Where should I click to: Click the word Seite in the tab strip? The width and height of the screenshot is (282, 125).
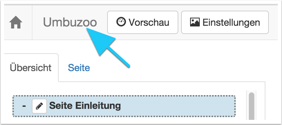point(79,68)
